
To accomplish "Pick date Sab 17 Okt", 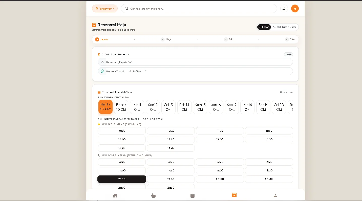I will tap(232, 107).
